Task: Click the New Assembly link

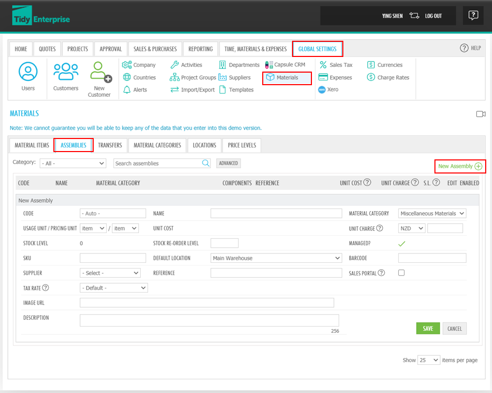Action: point(460,166)
